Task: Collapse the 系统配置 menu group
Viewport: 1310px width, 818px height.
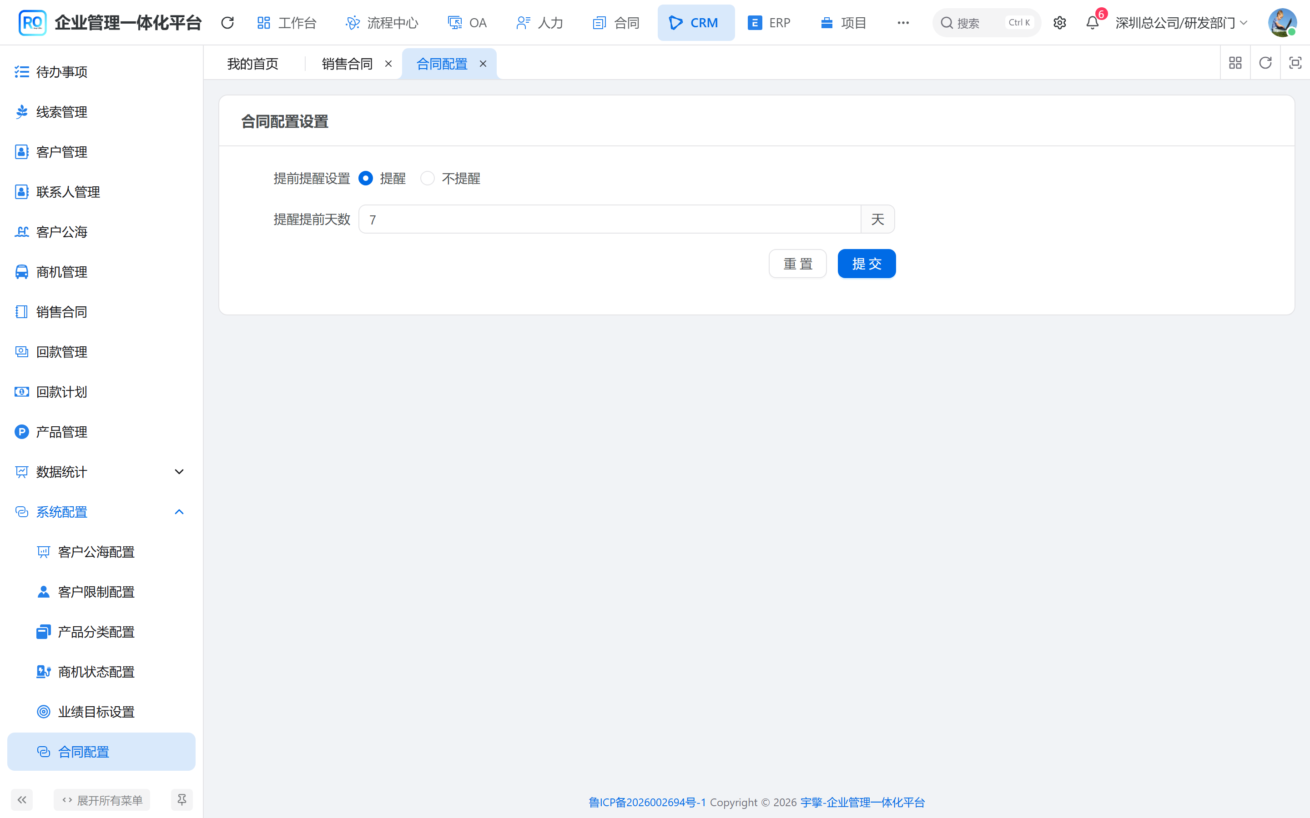Action: 101,512
